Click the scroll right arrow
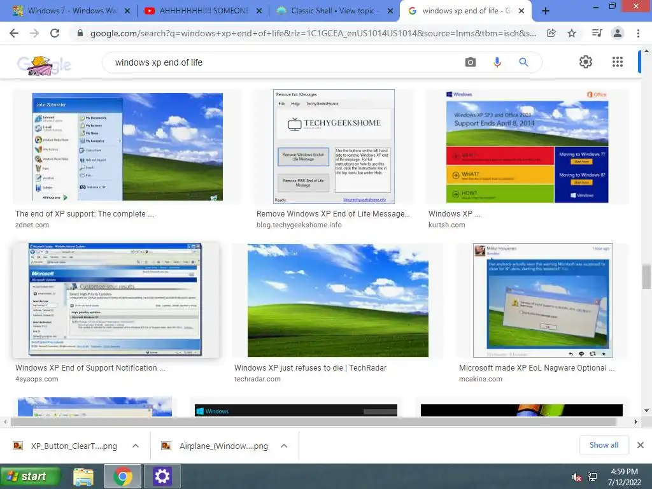Viewport: 652px width, 489px height. pyautogui.click(x=635, y=422)
